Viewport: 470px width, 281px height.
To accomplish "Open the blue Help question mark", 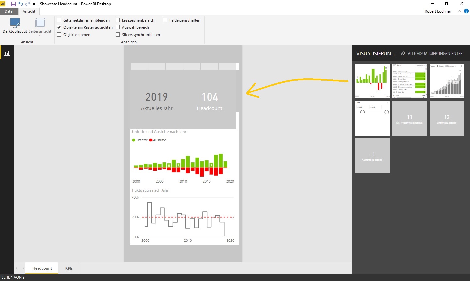I will point(466,11).
